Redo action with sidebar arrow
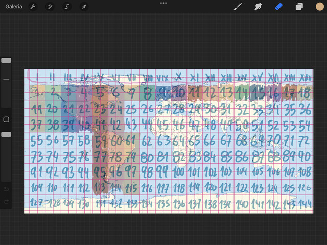Viewport: 327px width, 245px height. point(6,202)
